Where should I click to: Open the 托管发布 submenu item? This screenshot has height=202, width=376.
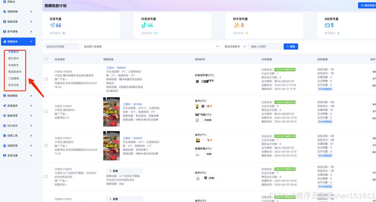pyautogui.click(x=13, y=52)
